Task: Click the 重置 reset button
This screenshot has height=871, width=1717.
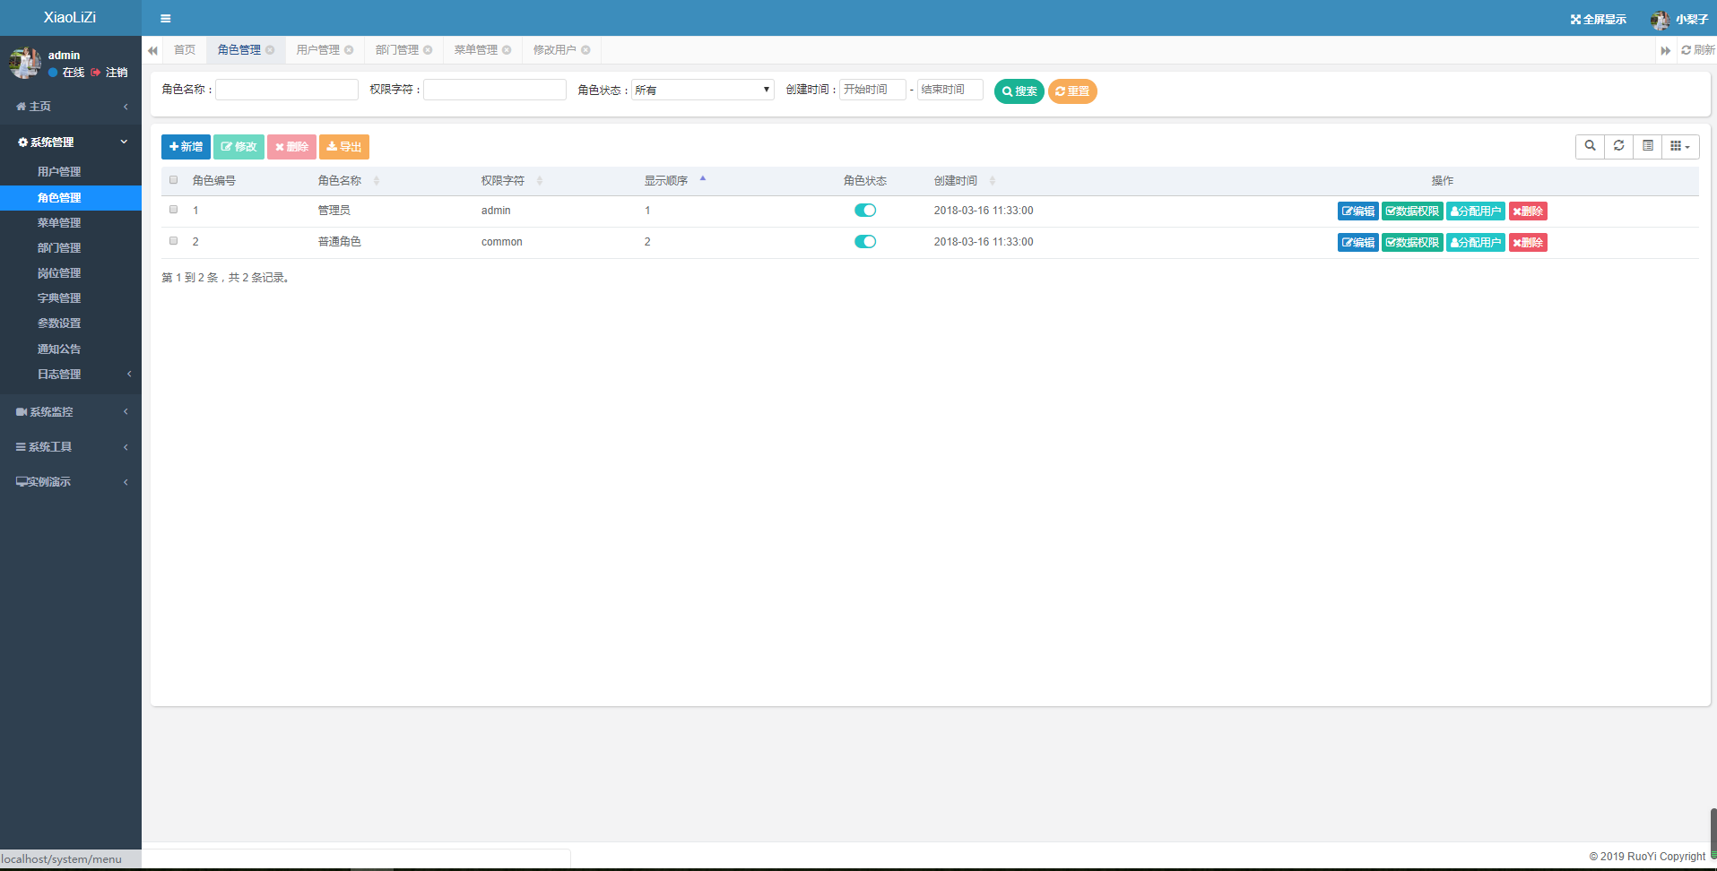Action: pyautogui.click(x=1072, y=91)
